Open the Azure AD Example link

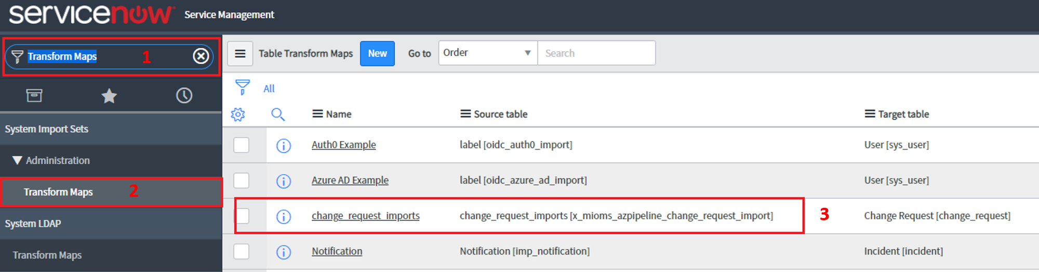coord(350,180)
